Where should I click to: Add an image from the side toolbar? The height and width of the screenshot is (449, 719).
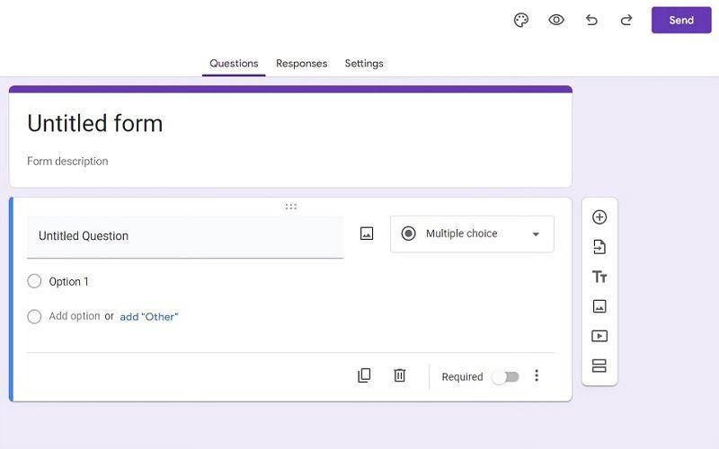point(599,306)
